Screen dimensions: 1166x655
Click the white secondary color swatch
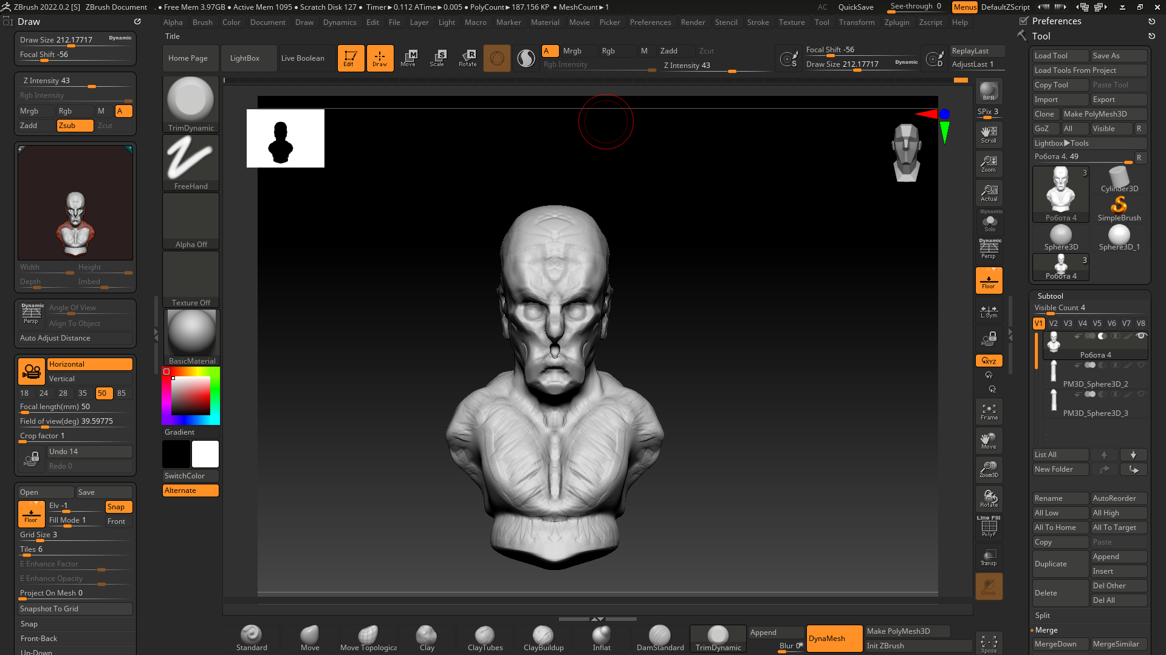(205, 454)
